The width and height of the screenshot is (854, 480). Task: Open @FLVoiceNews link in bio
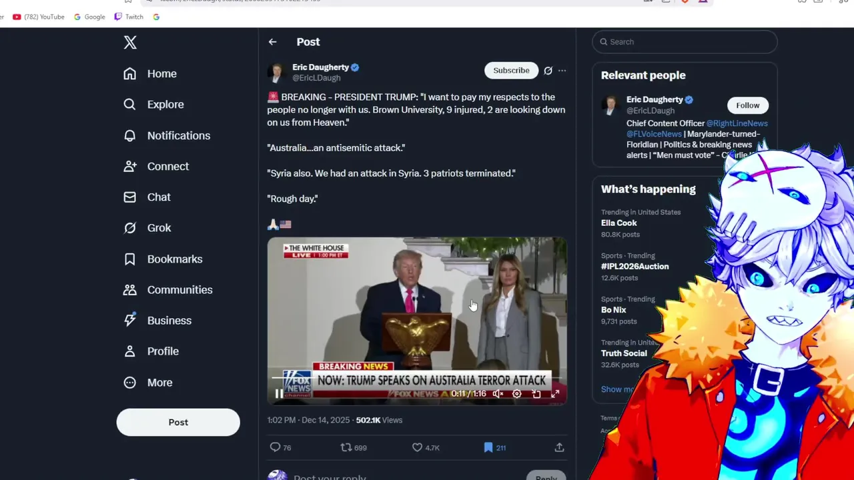coord(654,134)
